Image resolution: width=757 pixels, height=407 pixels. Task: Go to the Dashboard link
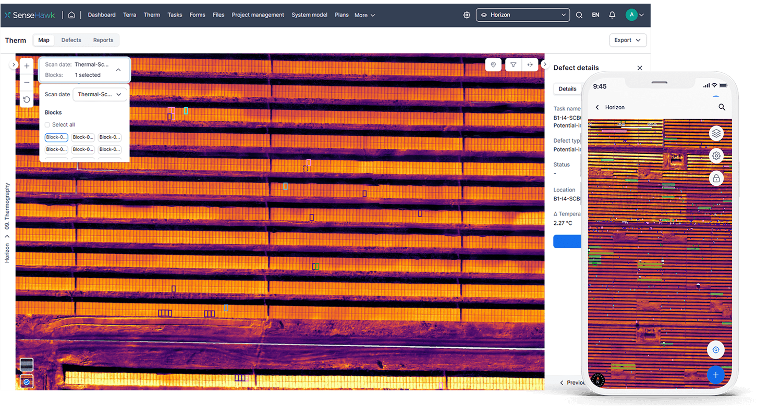click(x=102, y=15)
